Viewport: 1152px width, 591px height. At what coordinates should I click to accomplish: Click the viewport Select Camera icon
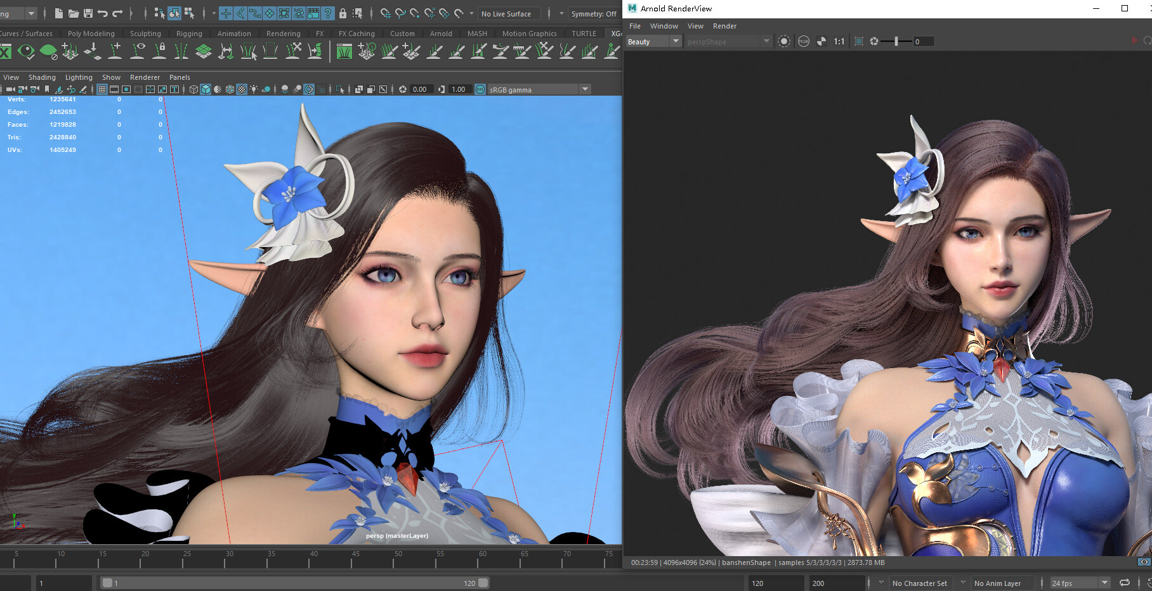click(x=10, y=89)
